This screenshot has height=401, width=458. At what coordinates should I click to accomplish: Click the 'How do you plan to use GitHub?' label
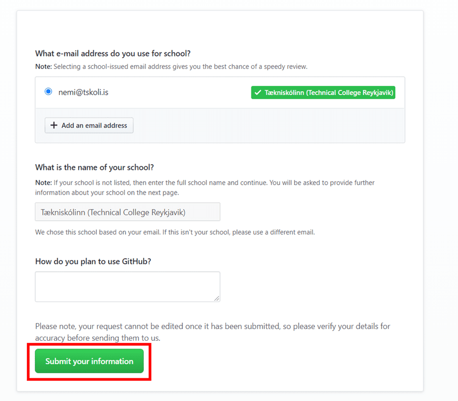(x=93, y=261)
